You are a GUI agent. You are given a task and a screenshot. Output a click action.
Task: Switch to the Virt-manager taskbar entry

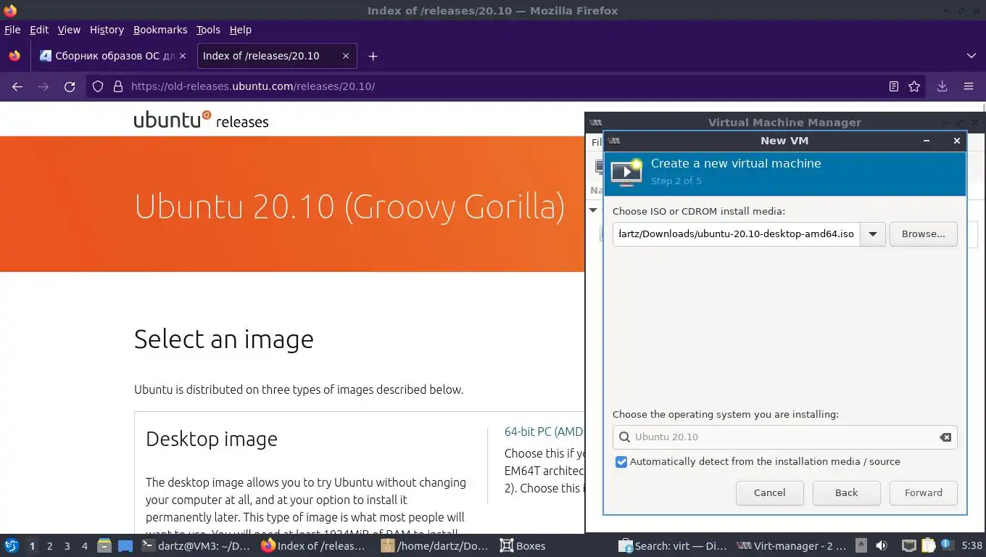[x=791, y=545]
